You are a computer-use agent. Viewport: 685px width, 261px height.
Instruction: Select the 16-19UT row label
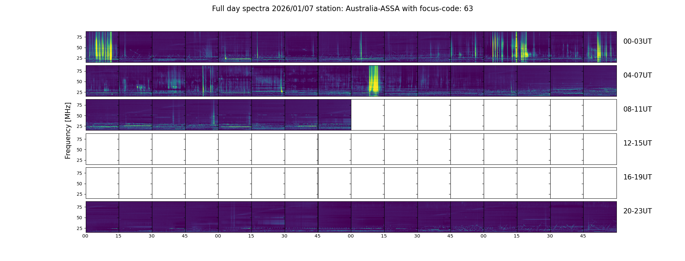tap(637, 177)
